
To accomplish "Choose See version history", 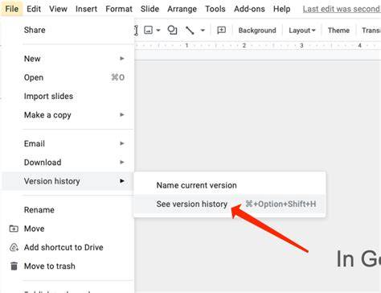I will click(x=230, y=204).
